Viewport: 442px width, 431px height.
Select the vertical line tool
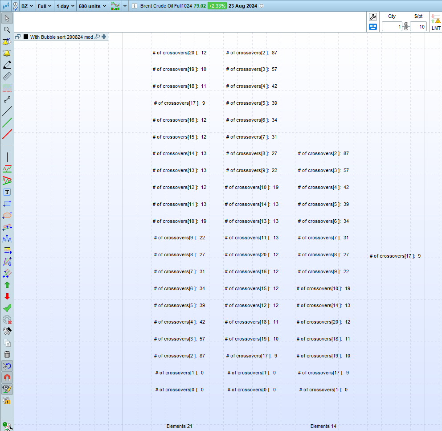[7, 157]
